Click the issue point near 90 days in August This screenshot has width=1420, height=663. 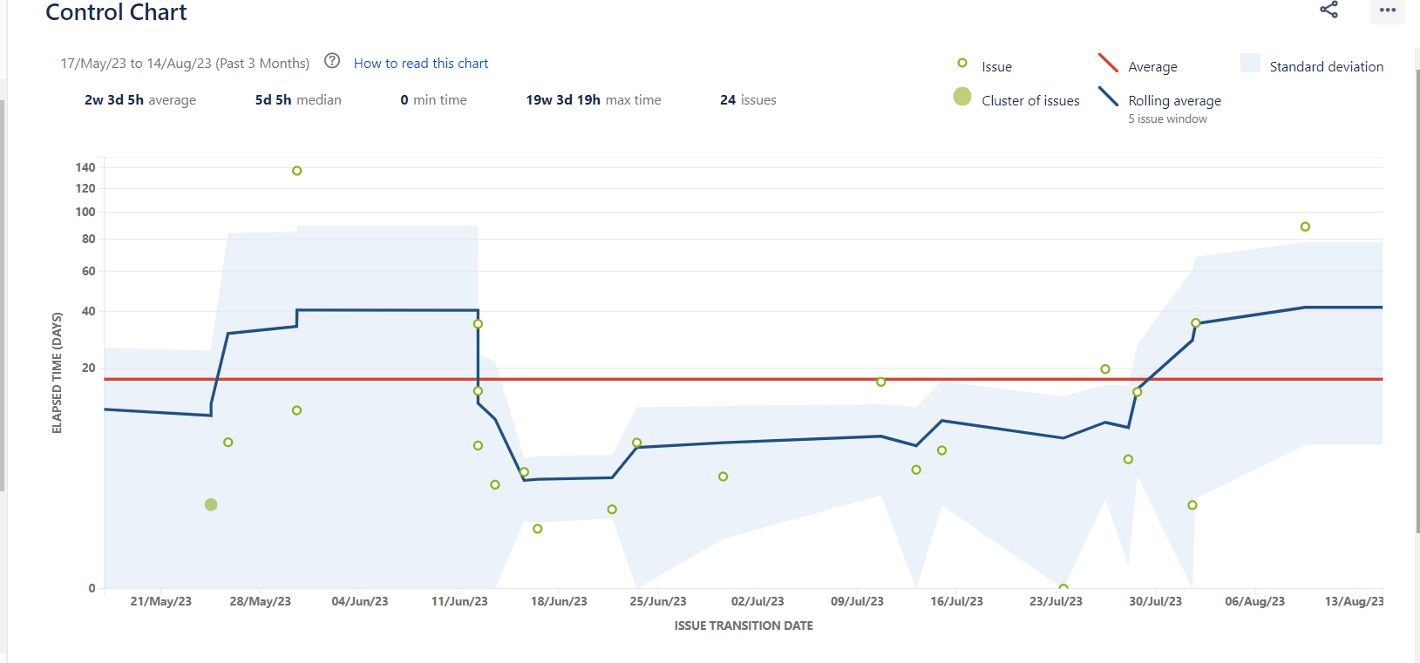point(1305,227)
